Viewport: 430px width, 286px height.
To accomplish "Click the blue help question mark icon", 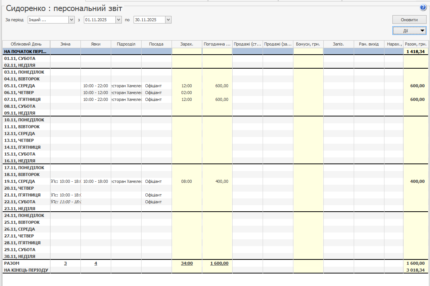I will coord(423,8).
